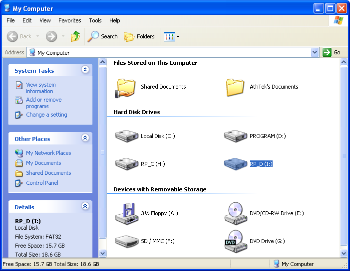The width and height of the screenshot is (350, 271).
Task: Collapse the Details panel
Action: coord(85,207)
